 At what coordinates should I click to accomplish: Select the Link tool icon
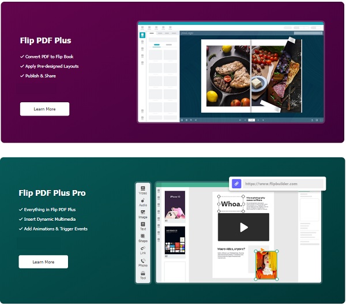pyautogui.click(x=143, y=248)
